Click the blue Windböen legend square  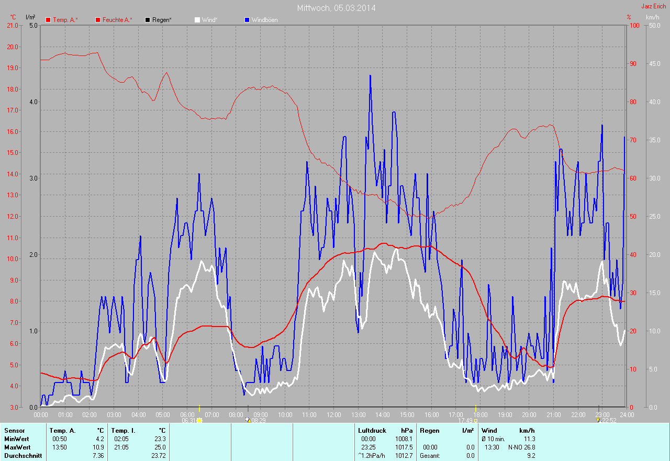(247, 20)
